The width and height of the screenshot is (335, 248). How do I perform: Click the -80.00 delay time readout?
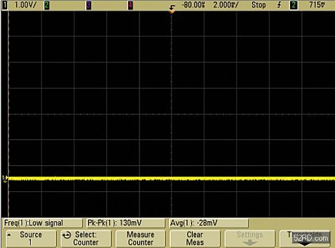pos(193,5)
